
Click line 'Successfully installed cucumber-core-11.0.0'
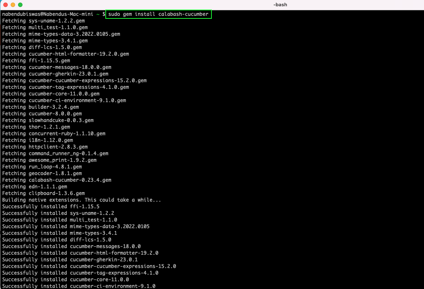click(66, 279)
